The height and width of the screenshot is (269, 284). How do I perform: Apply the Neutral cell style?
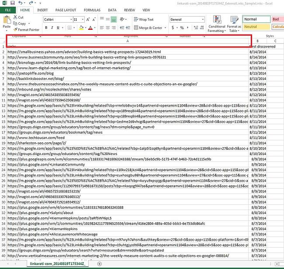[x=256, y=27]
